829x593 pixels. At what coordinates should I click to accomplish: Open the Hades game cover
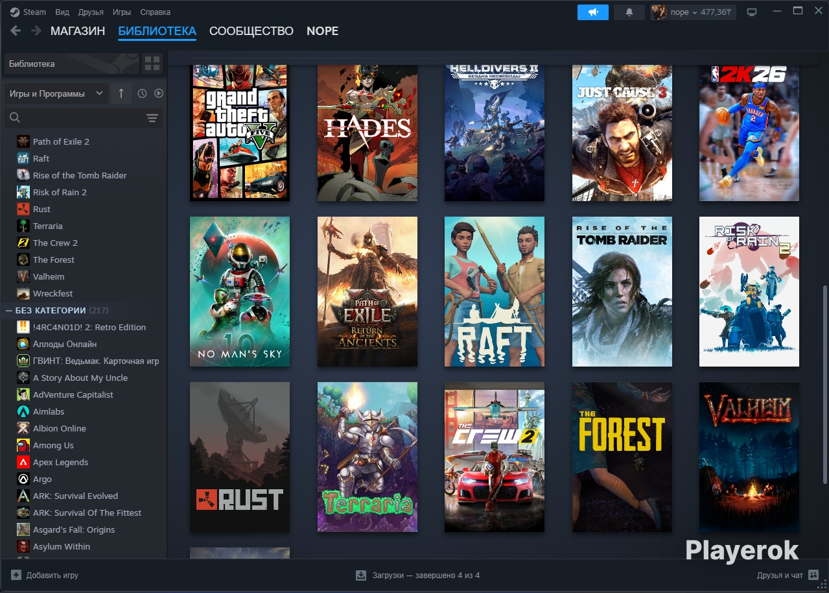pos(368,132)
